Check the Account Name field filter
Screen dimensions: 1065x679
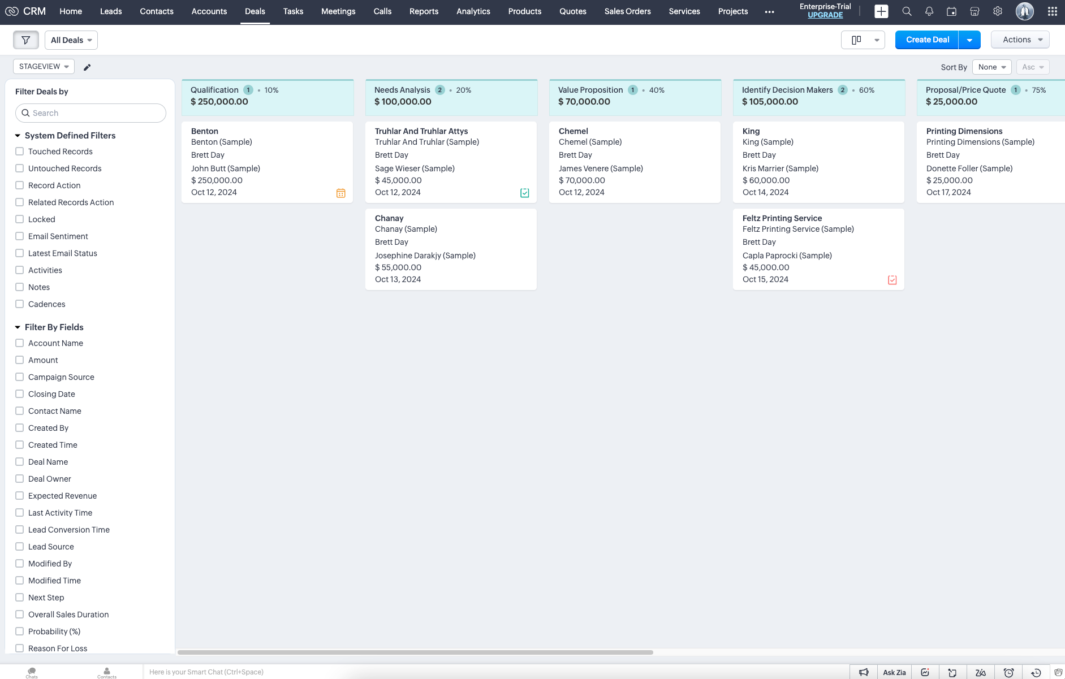(20, 343)
